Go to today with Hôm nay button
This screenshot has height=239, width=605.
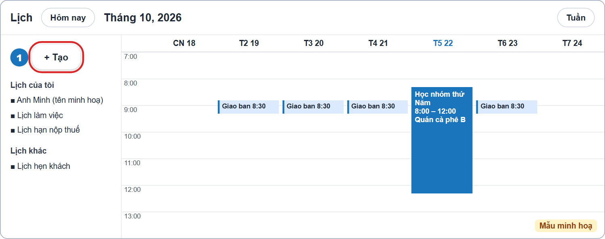click(x=68, y=18)
